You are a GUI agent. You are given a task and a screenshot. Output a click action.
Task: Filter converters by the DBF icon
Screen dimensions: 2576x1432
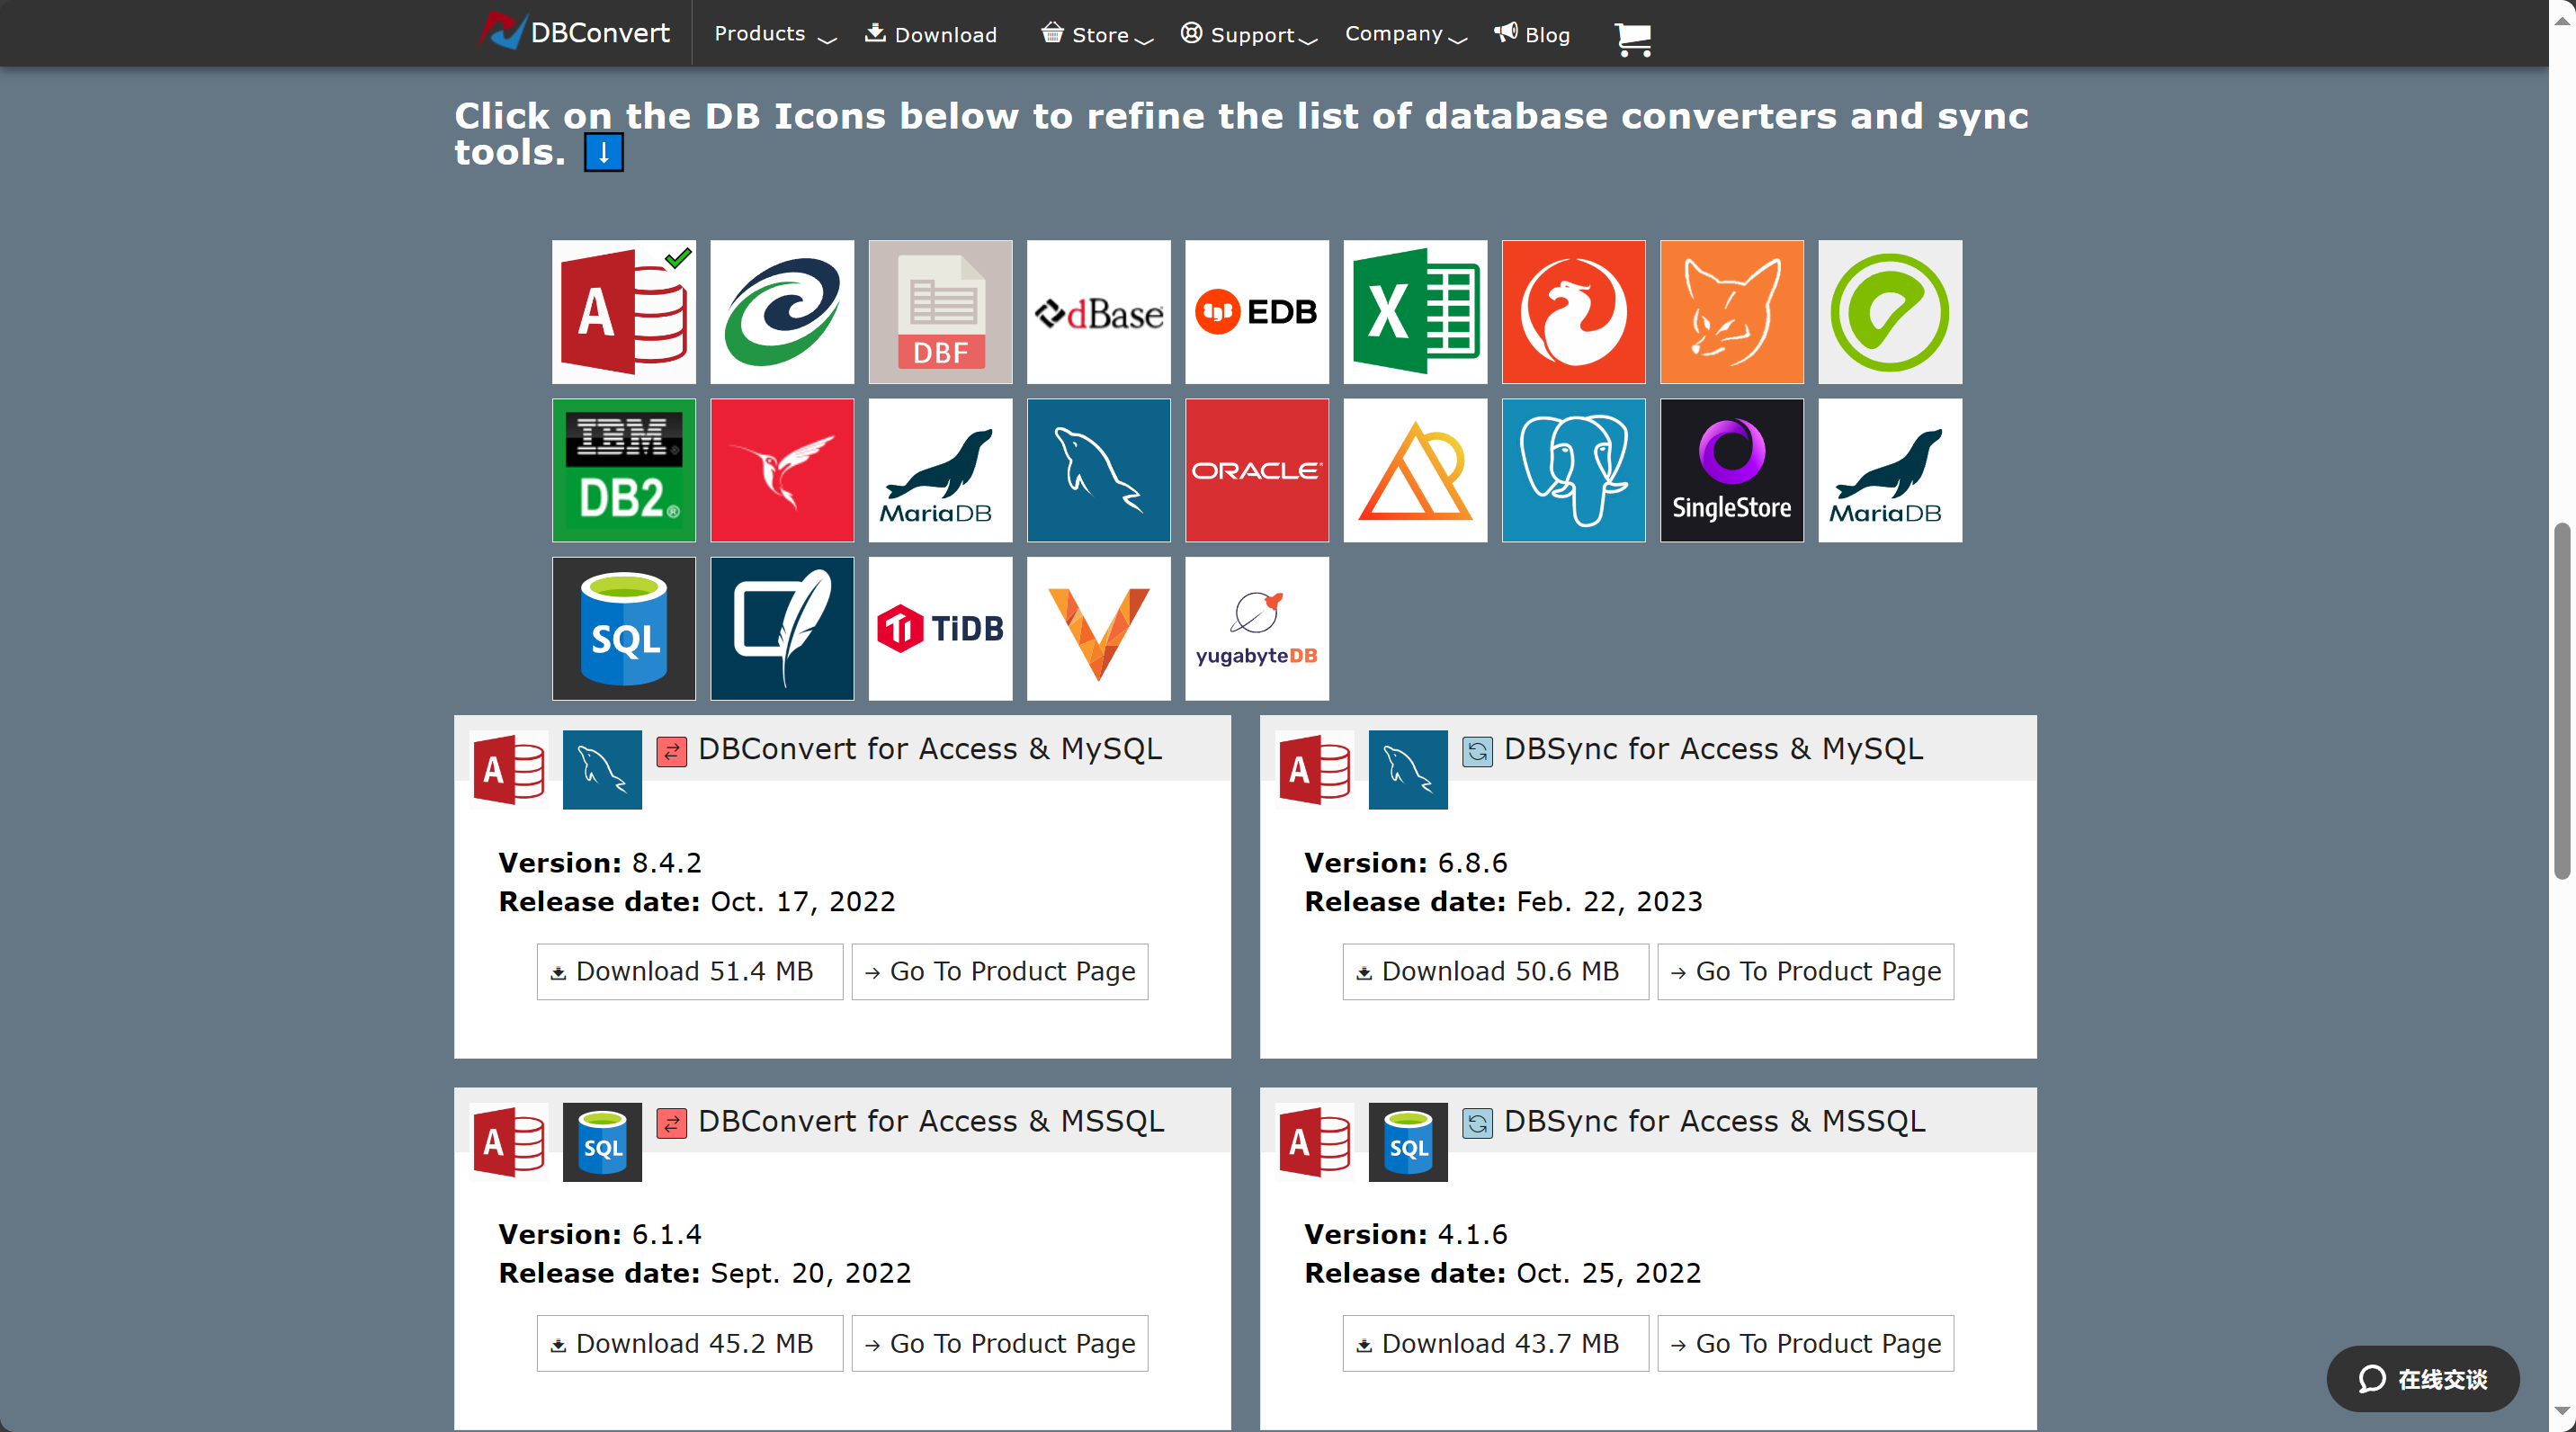click(940, 312)
